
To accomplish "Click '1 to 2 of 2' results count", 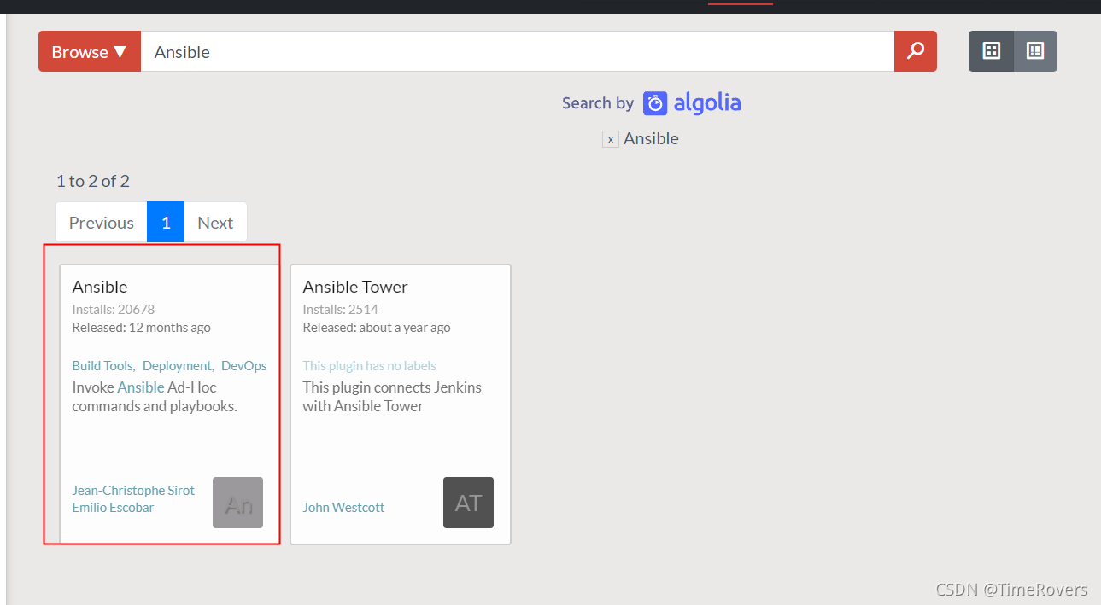I will [93, 181].
